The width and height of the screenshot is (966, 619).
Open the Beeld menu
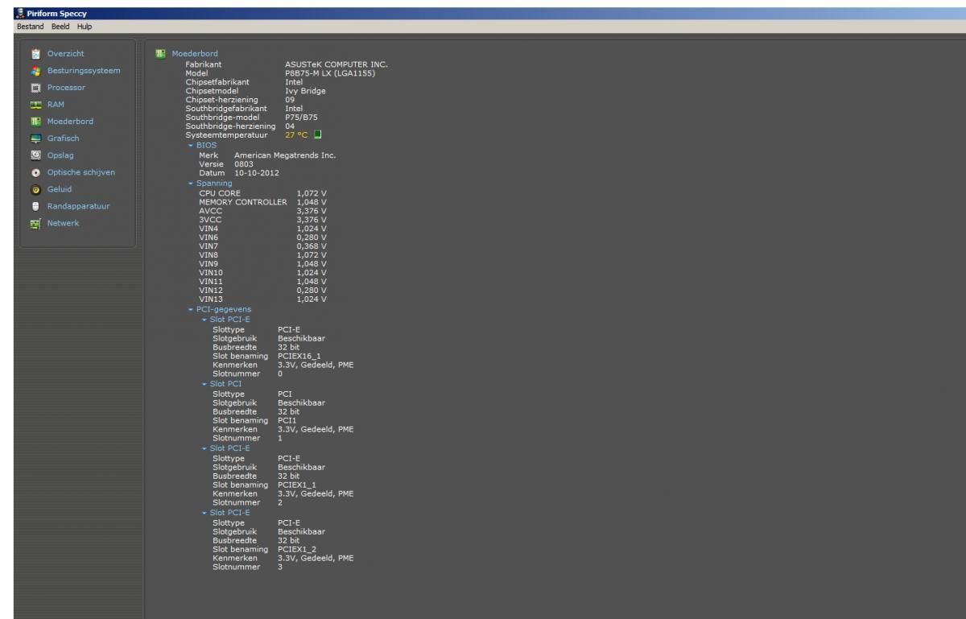point(61,27)
